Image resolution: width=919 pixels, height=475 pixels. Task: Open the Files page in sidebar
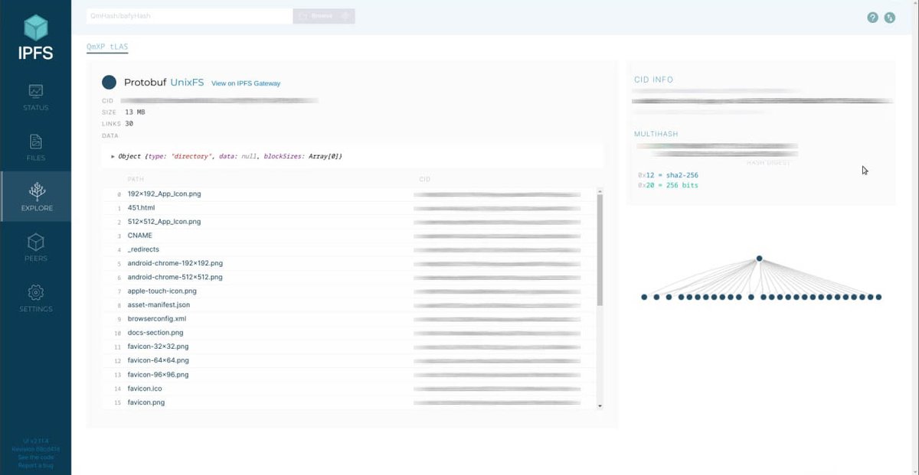(35, 147)
